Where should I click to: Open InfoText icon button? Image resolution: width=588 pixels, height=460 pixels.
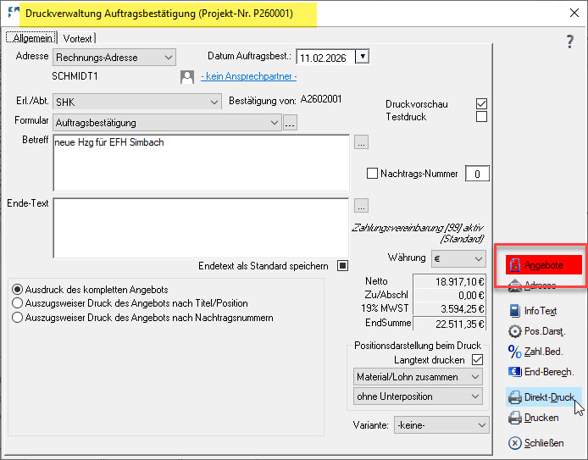[532, 311]
